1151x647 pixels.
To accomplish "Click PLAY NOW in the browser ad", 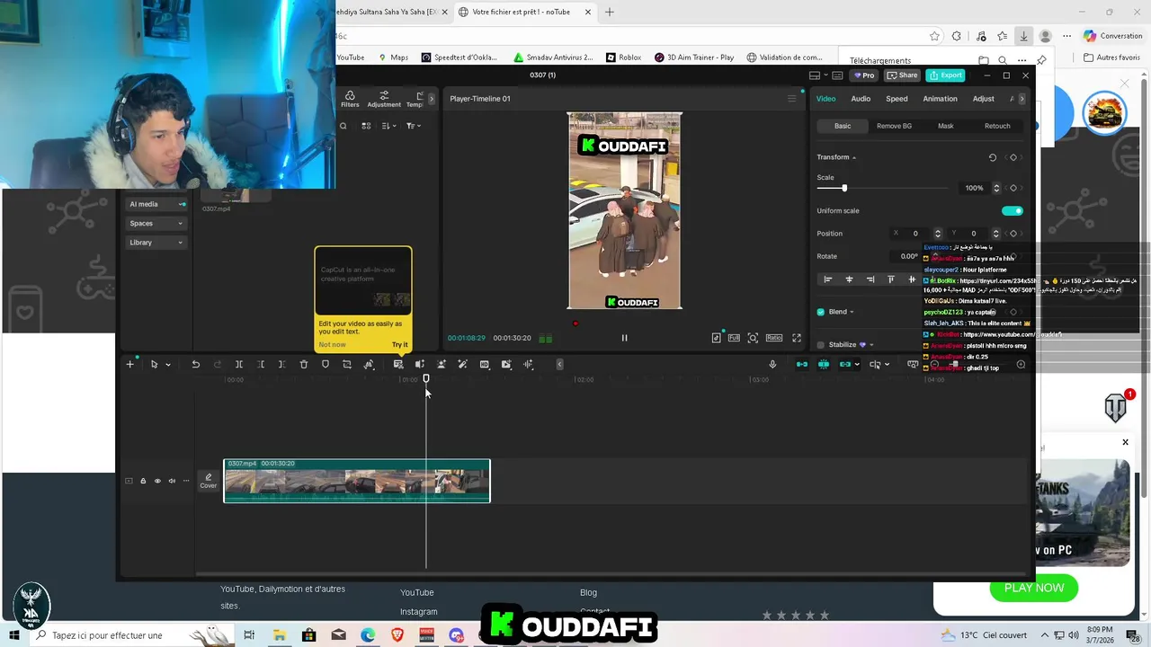I will coord(1034,588).
